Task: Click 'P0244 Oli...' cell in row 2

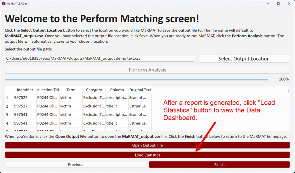Action: coord(48,106)
